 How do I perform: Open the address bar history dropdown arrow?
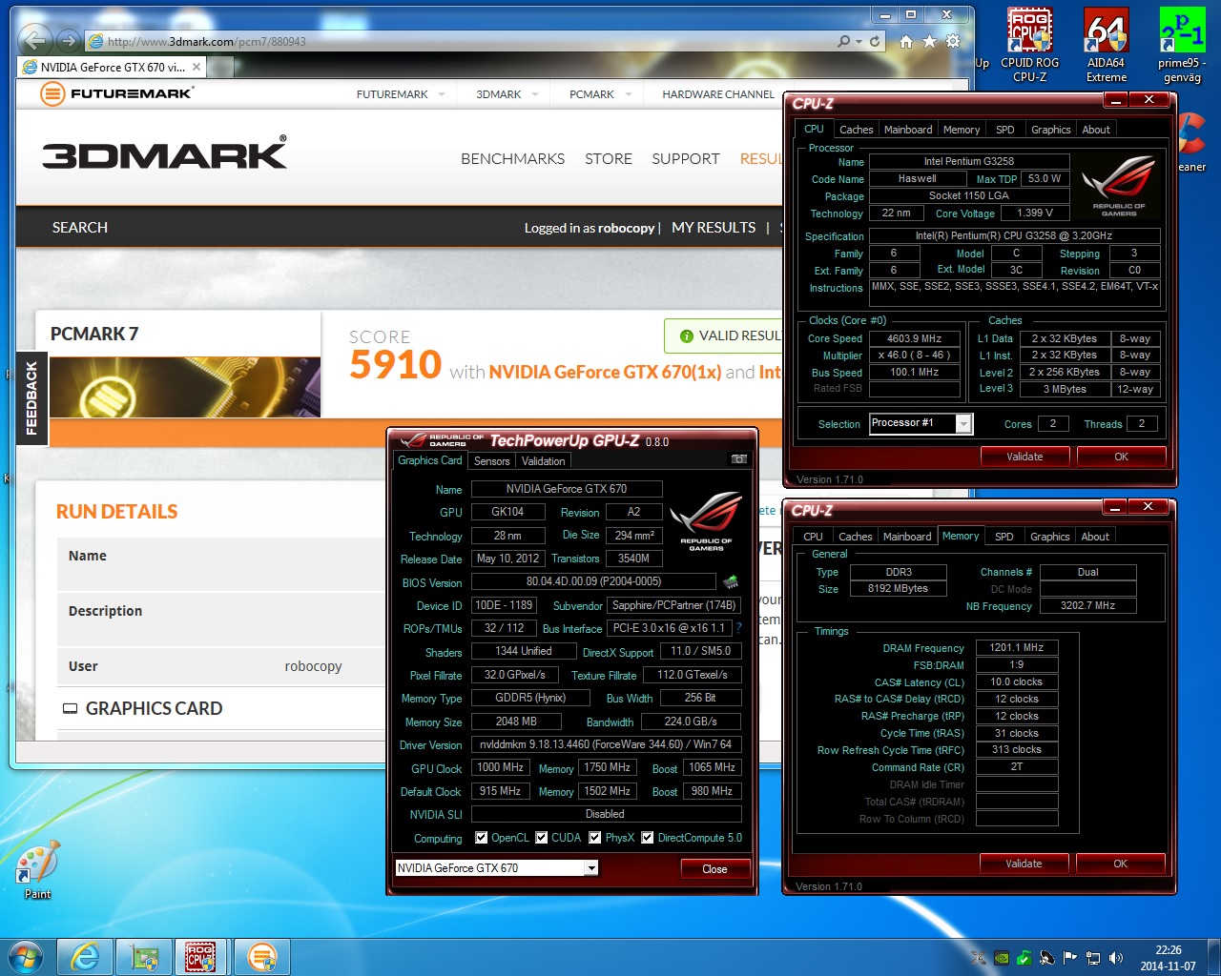tap(859, 41)
